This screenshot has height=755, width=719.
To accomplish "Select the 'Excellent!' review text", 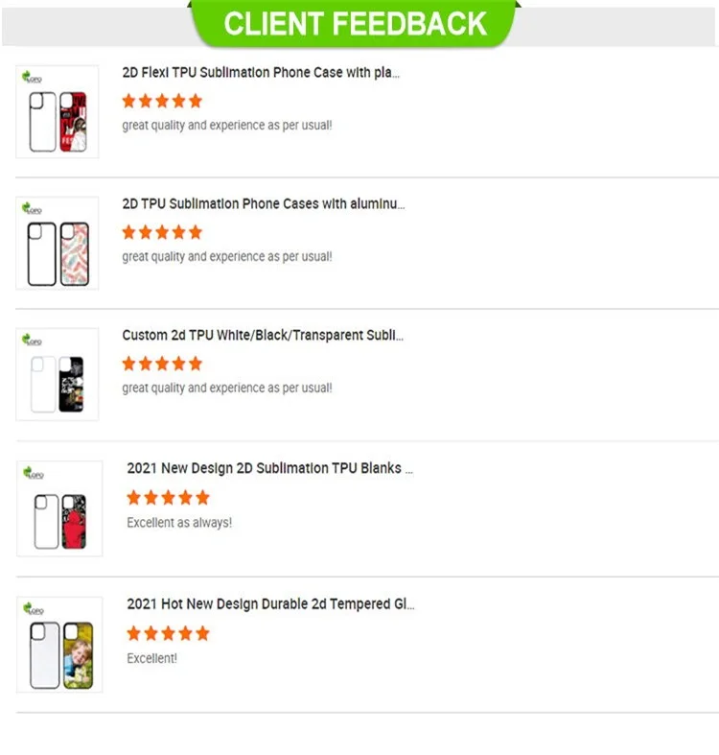I will coord(151,659).
